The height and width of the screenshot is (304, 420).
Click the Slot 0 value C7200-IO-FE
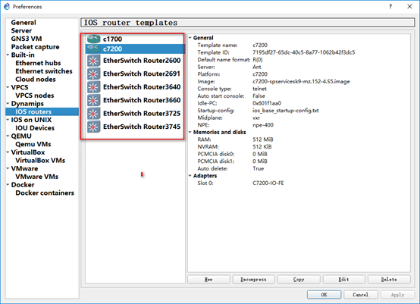coord(268,183)
